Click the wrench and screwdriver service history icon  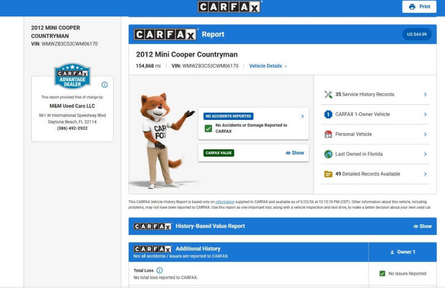[x=328, y=94]
